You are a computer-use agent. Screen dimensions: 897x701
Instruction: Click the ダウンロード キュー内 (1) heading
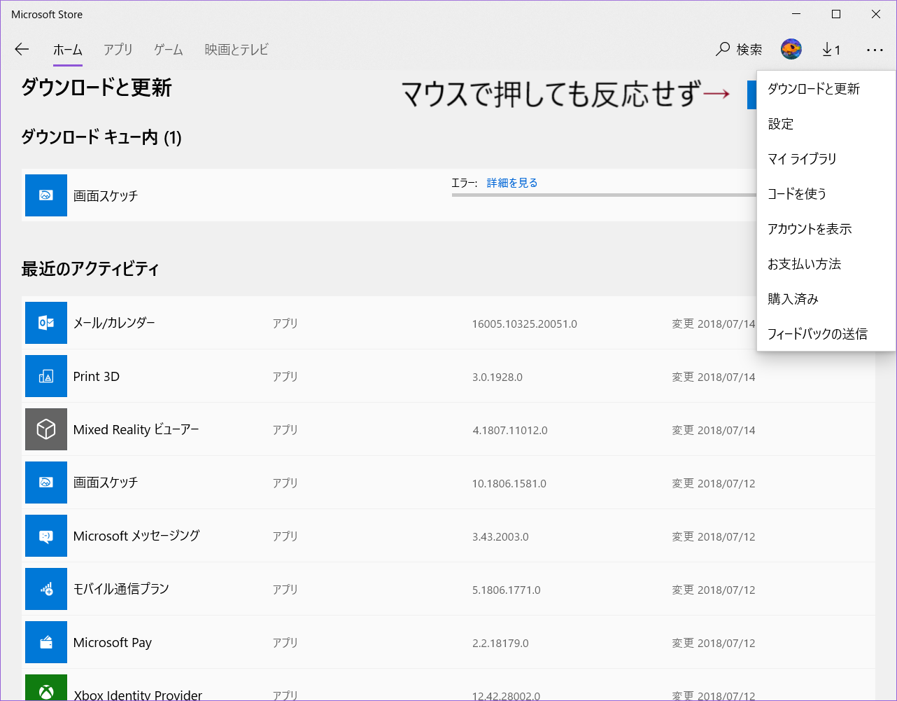(x=101, y=137)
